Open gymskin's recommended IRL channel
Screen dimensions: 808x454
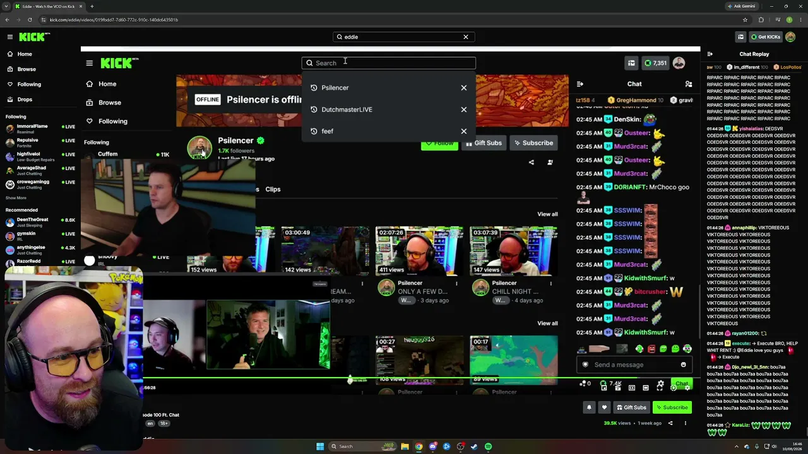(40, 236)
